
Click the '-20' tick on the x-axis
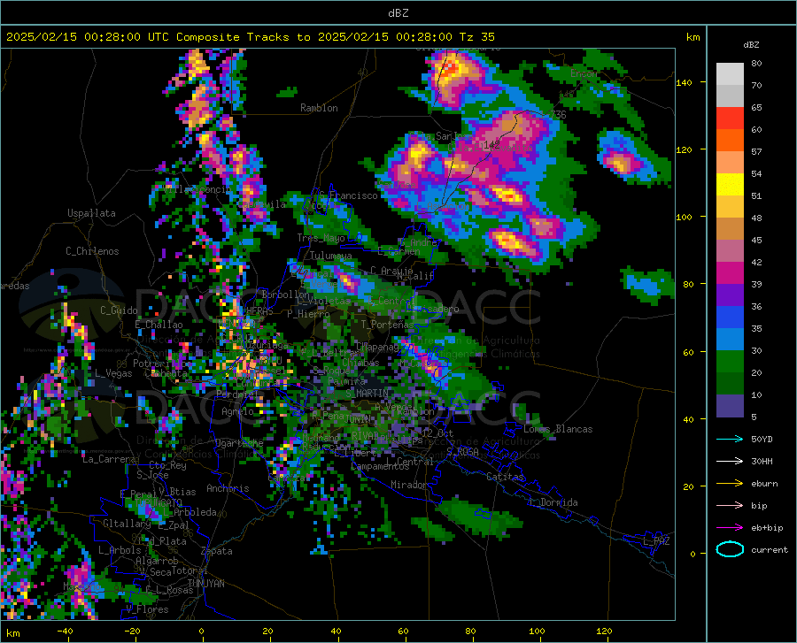pos(132,632)
